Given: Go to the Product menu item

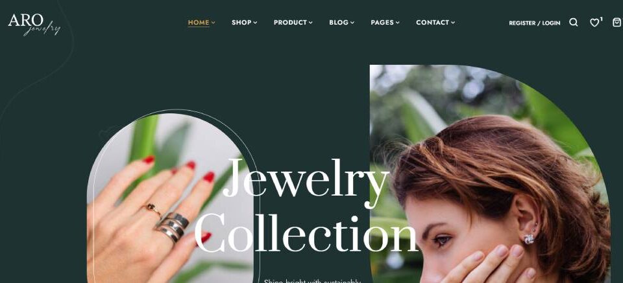Looking at the screenshot, I should [x=291, y=23].
